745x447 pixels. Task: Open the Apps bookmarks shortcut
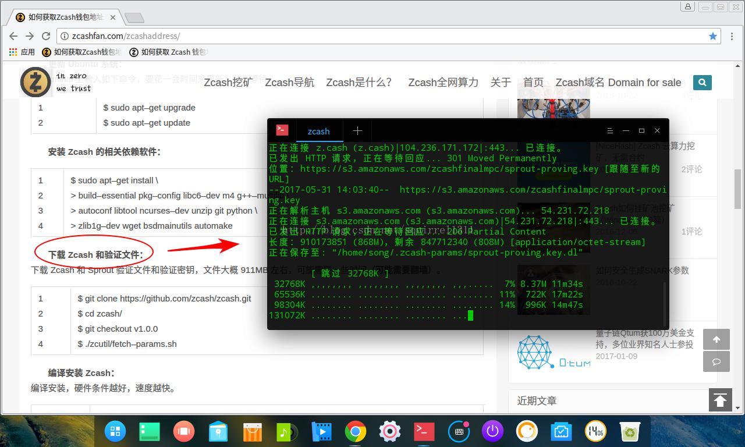pyautogui.click(x=22, y=52)
